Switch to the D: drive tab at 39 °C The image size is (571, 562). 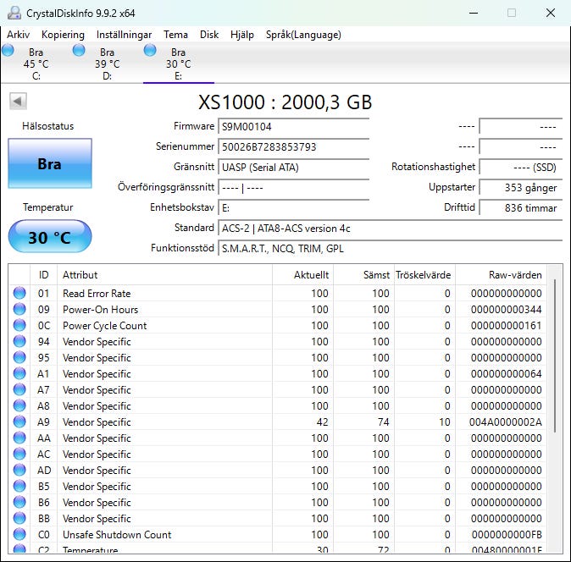(107, 63)
